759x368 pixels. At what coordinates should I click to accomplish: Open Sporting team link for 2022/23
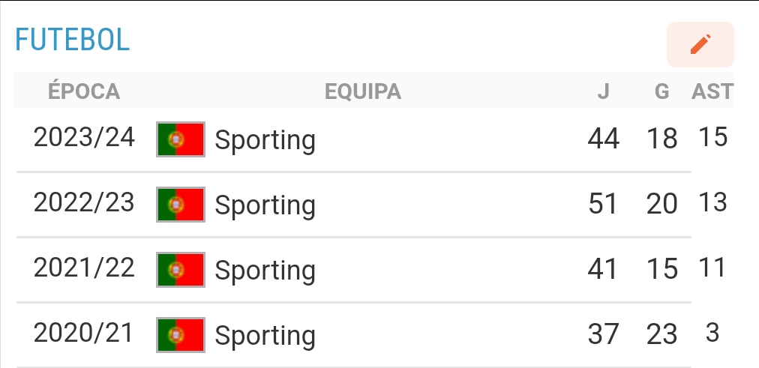(265, 205)
